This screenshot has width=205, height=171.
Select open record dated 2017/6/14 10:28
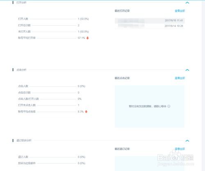(x=150, y=26)
